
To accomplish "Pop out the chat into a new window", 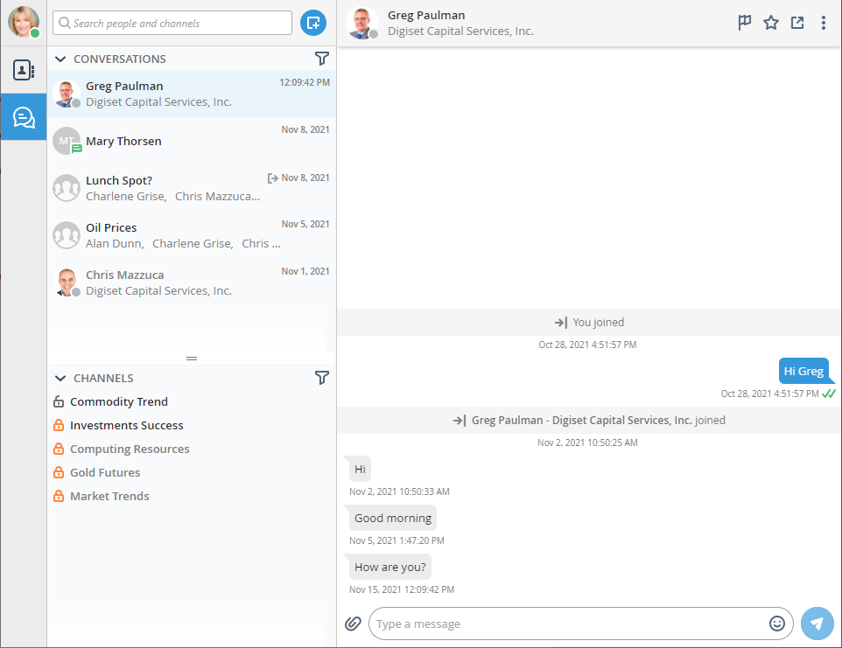I will click(796, 23).
